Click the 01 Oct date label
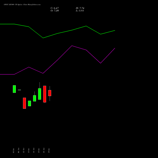This screenshot has width=158, height=158. (x=14, y=150)
